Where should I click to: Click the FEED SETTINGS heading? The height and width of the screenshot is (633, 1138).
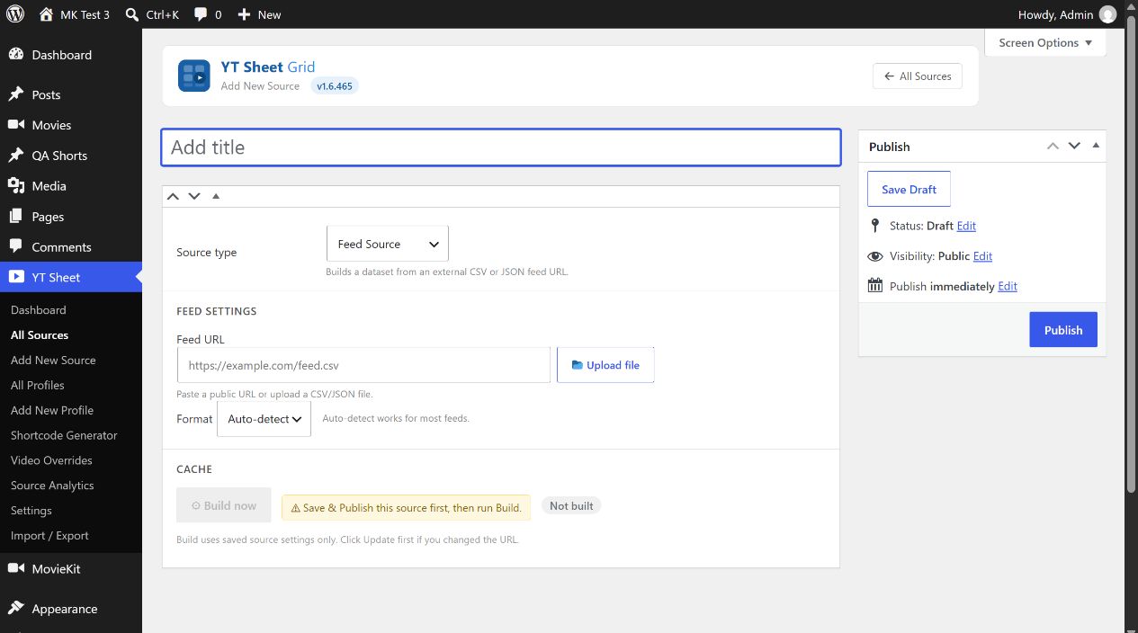click(x=217, y=311)
